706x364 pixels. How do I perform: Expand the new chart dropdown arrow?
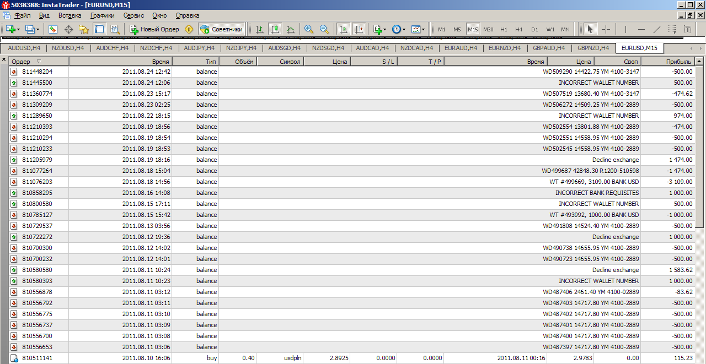pyautogui.click(x=18, y=29)
